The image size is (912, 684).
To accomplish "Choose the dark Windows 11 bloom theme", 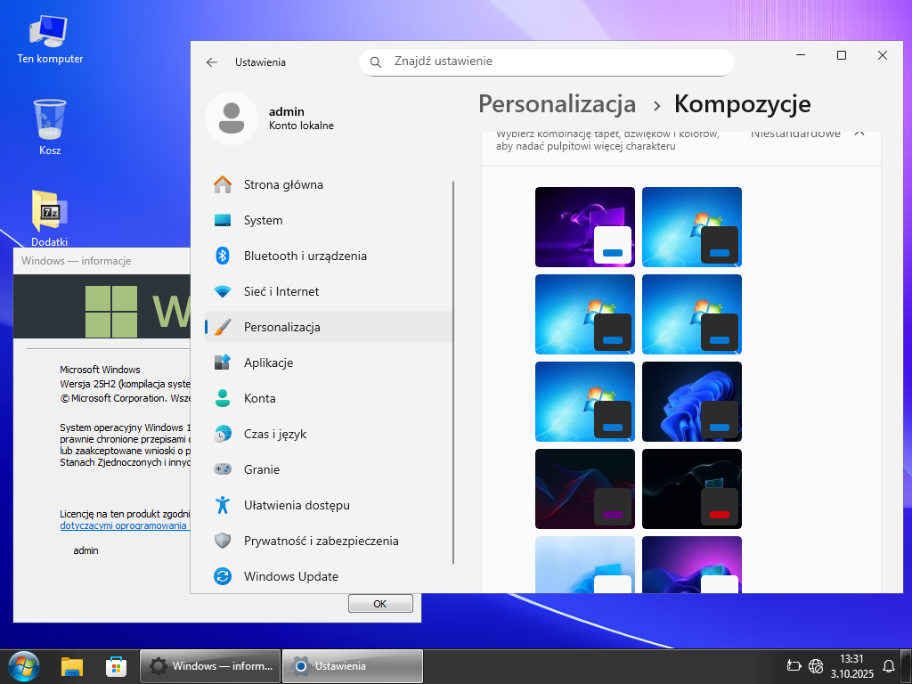I will pos(691,402).
